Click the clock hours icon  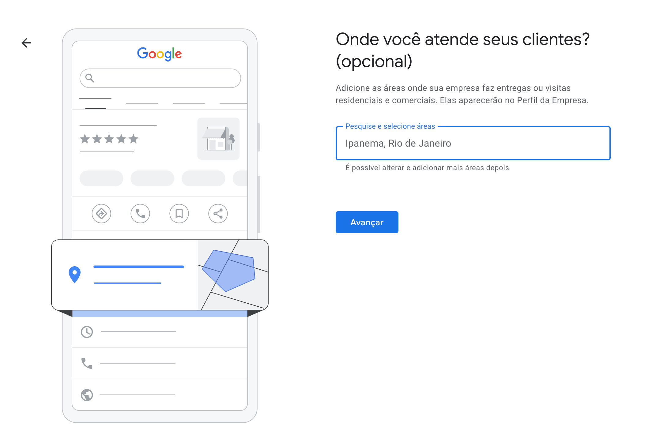[x=87, y=332]
